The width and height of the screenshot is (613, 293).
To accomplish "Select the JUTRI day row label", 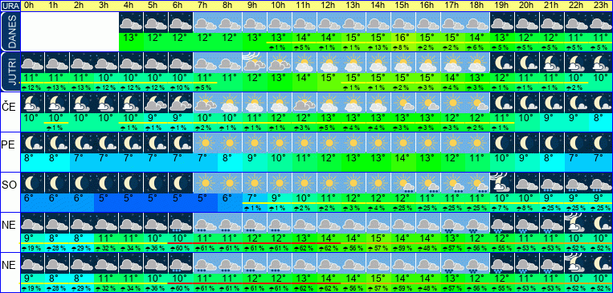I will [10, 71].
